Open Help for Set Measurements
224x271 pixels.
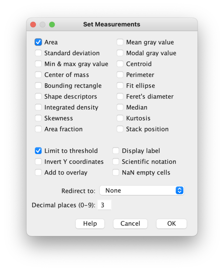90,224
